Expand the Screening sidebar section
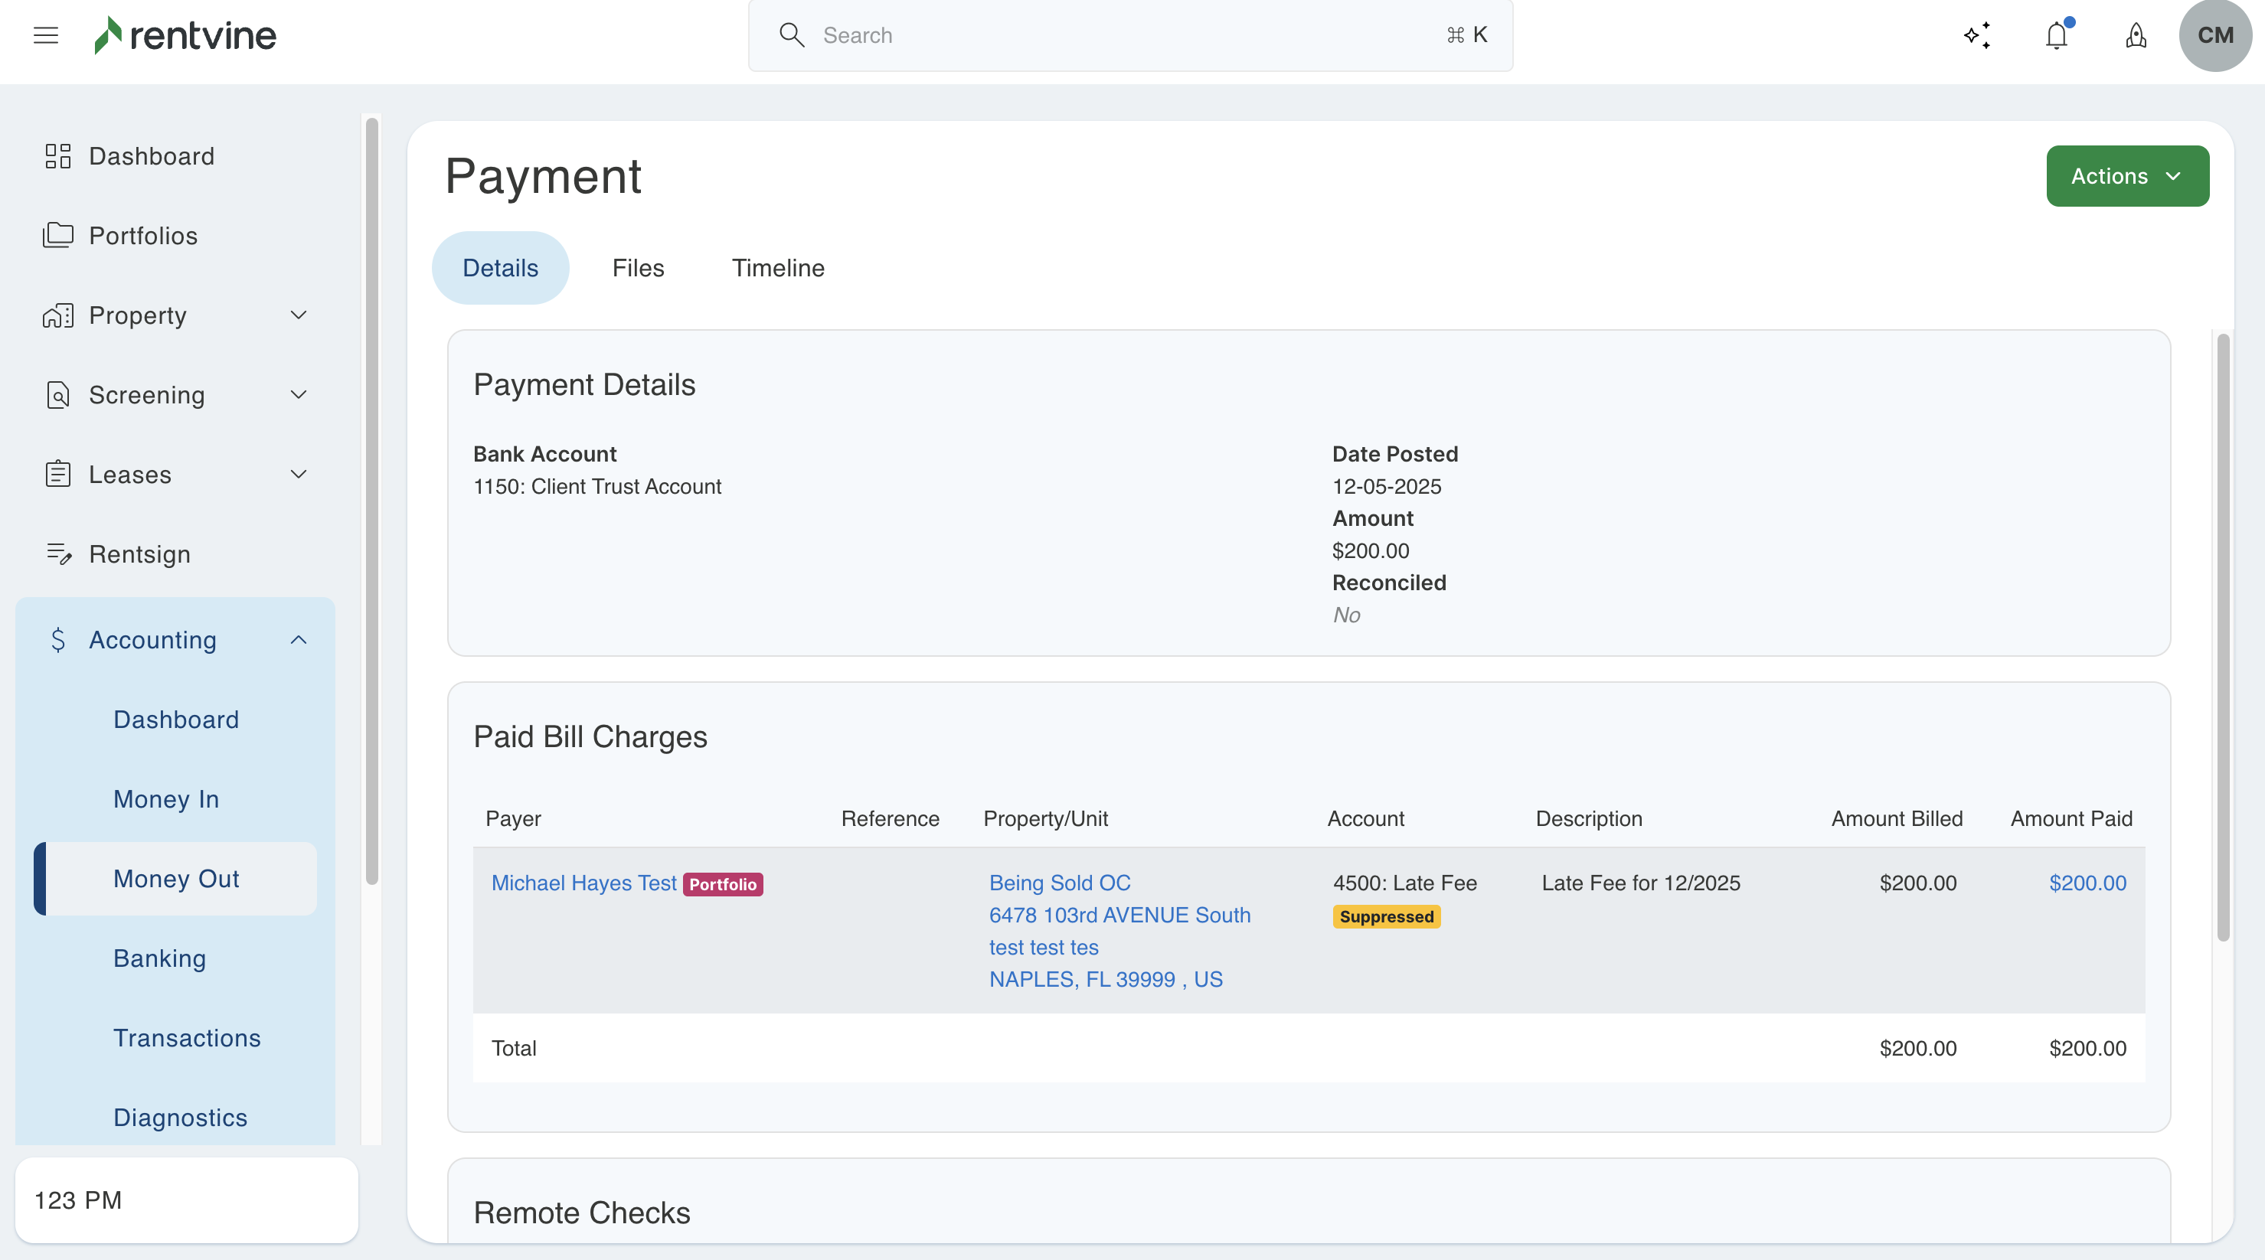Image resolution: width=2265 pixels, height=1260 pixels. [298, 395]
